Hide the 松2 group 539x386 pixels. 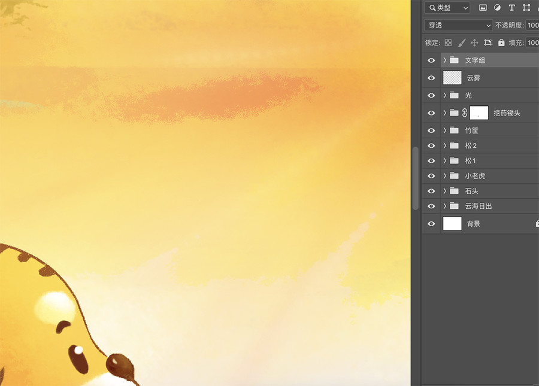pos(431,145)
